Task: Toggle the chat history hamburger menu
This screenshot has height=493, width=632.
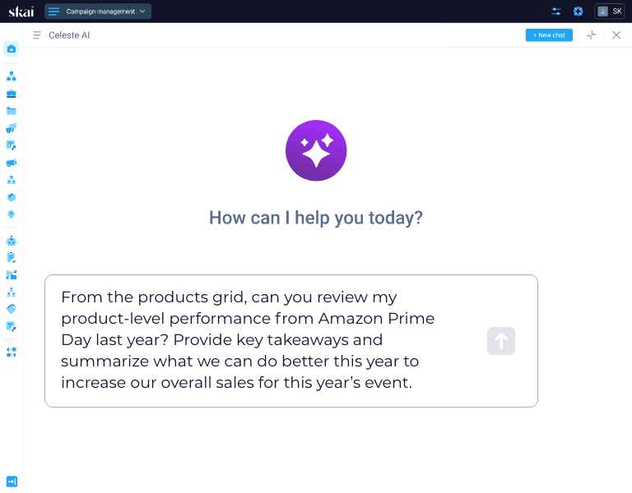Action: tap(37, 35)
